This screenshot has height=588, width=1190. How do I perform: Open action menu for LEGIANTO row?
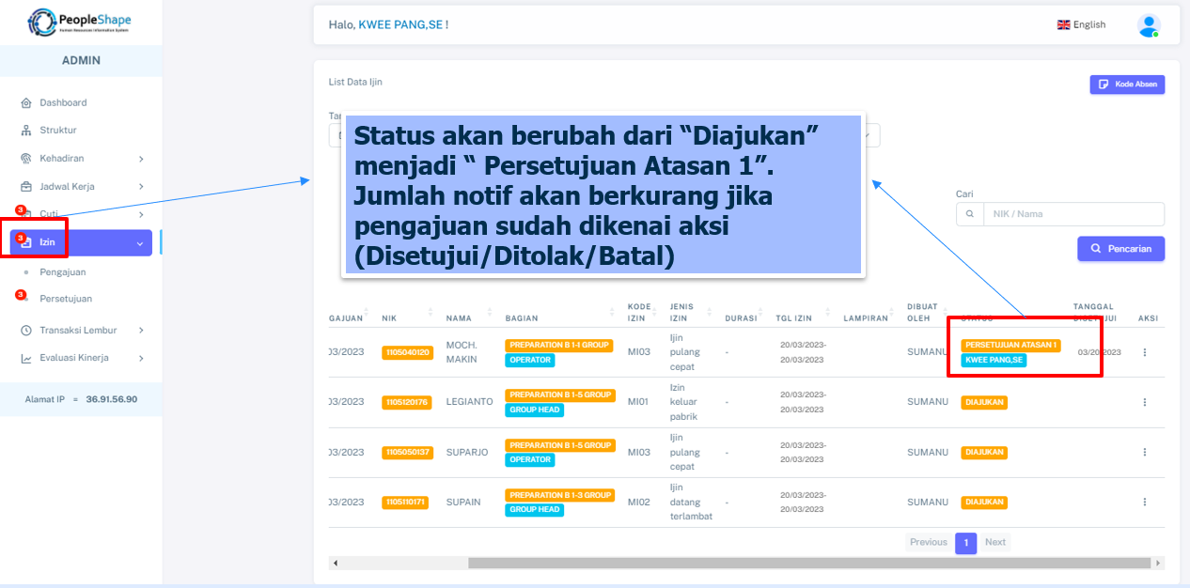tap(1144, 402)
